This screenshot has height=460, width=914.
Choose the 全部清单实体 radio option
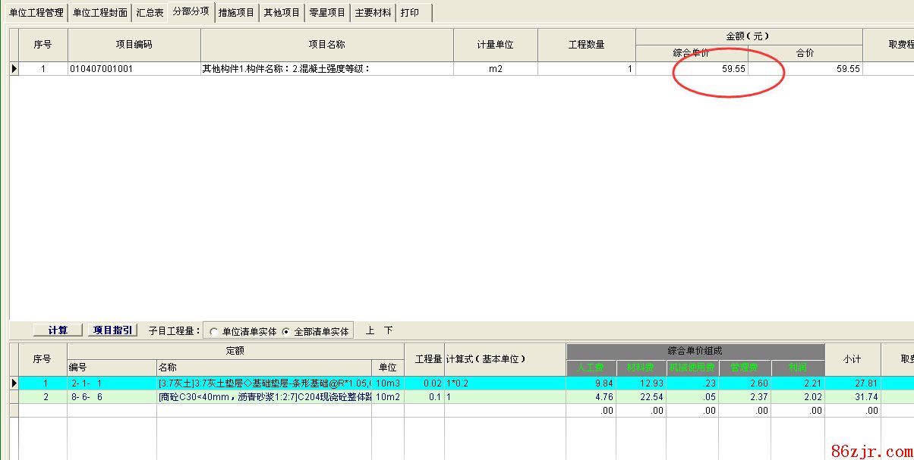[x=285, y=332]
